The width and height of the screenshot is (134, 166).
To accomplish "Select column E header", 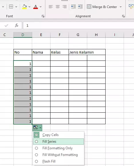I will pos(41,35).
